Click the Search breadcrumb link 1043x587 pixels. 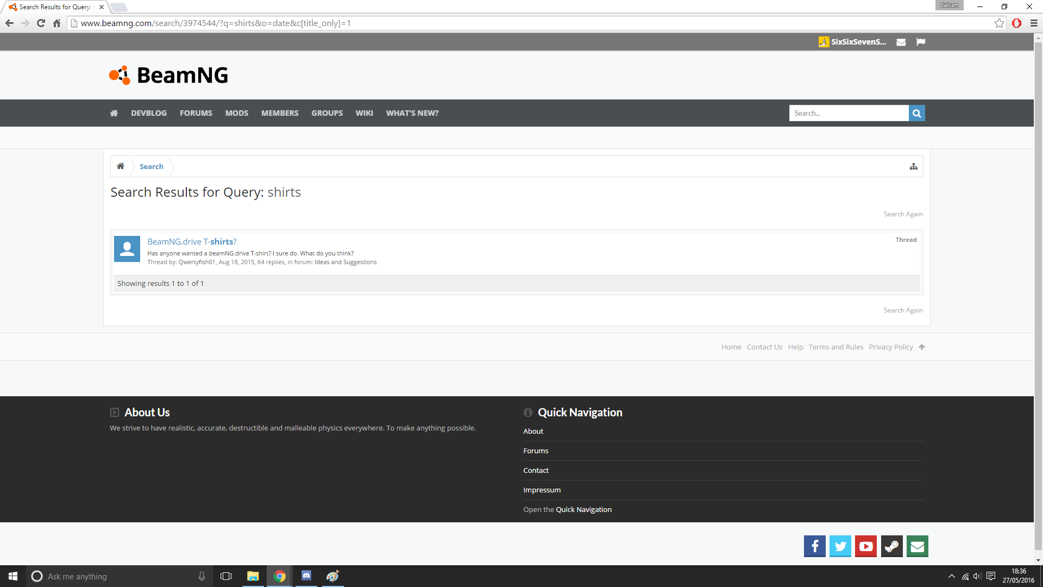[152, 166]
